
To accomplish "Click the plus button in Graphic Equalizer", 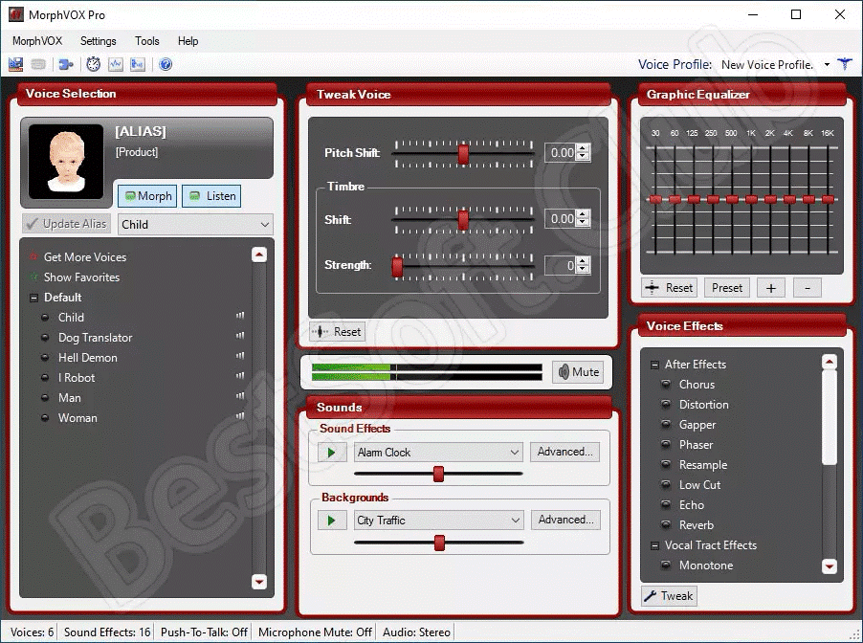I will pyautogui.click(x=772, y=287).
